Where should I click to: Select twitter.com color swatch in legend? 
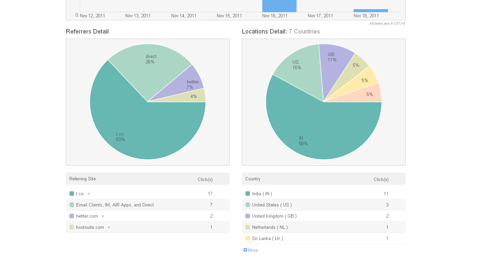pyautogui.click(x=72, y=216)
